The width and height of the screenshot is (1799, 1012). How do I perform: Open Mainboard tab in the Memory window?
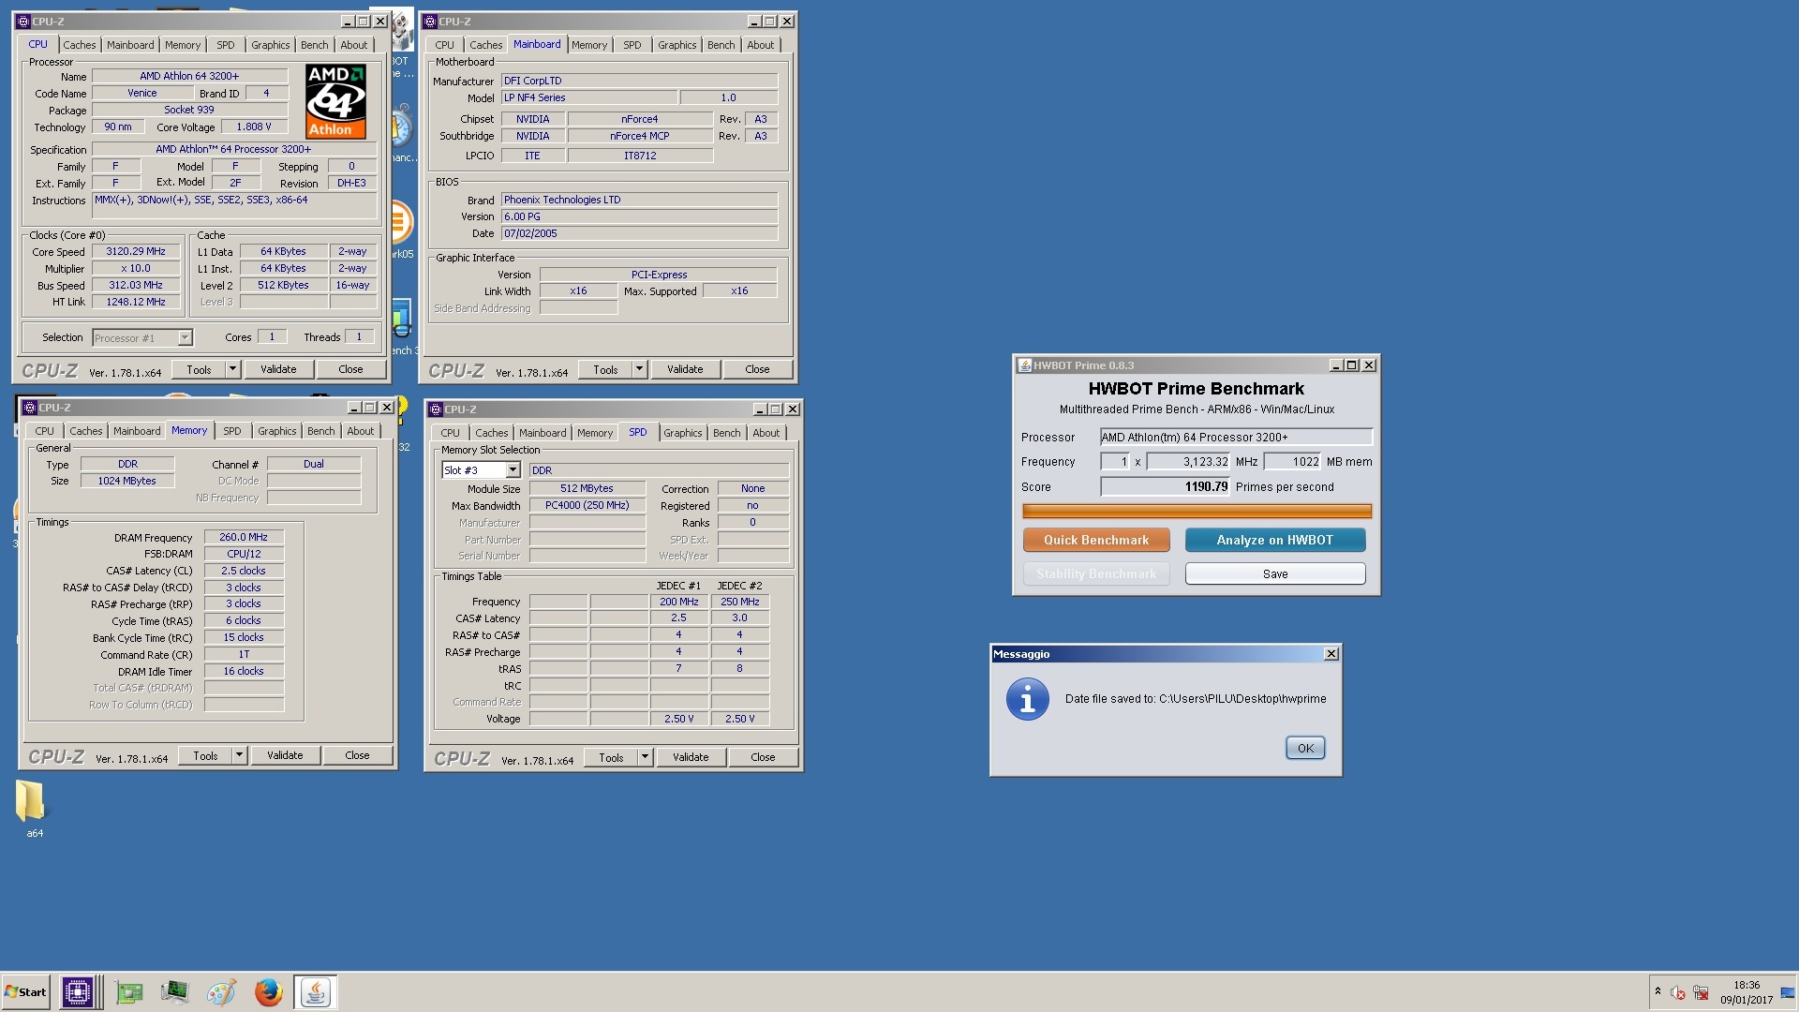tap(137, 431)
